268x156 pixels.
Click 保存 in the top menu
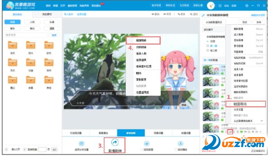click(x=48, y=6)
